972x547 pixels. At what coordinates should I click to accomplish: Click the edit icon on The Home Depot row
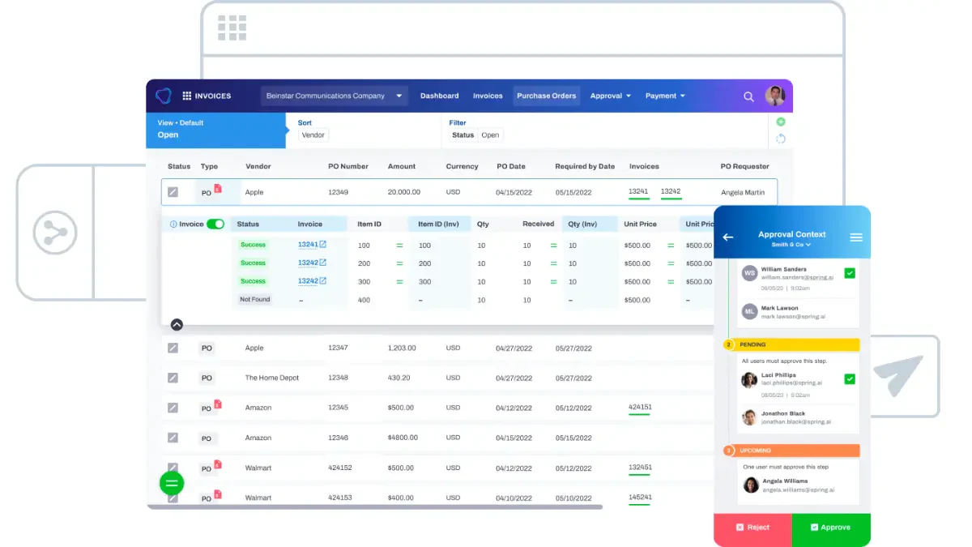coord(173,378)
